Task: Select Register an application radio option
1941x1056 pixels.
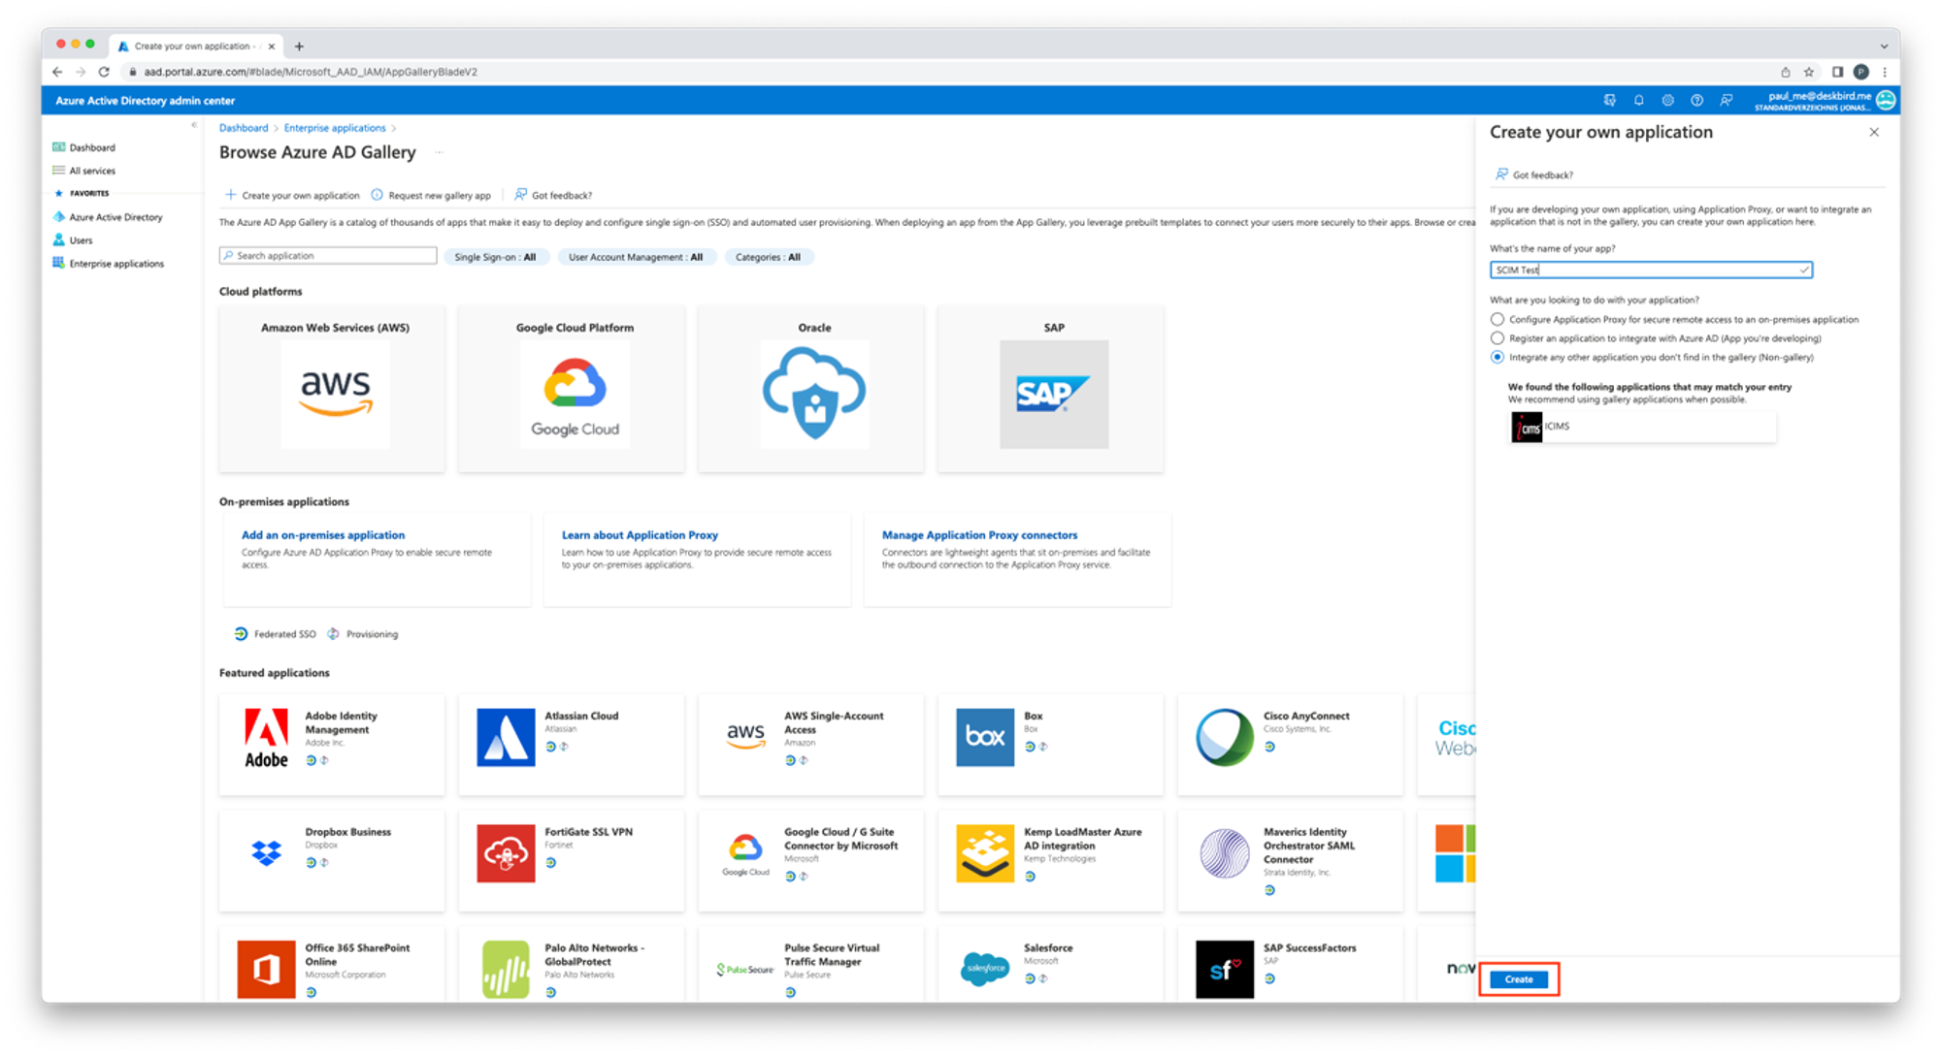Action: [1497, 338]
